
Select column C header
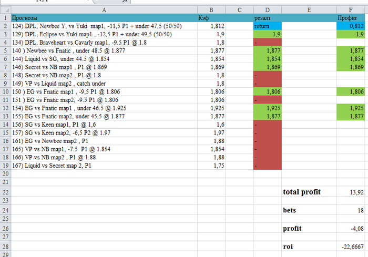click(239, 10)
